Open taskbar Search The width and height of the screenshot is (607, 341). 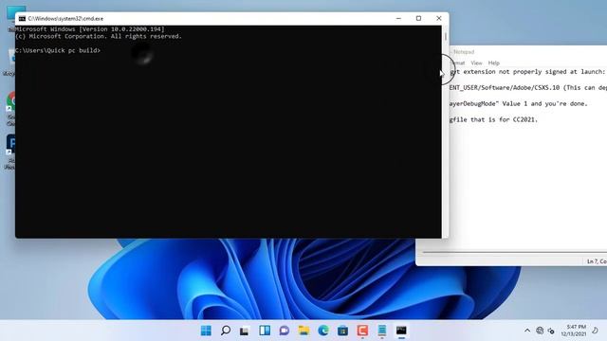coord(226,331)
